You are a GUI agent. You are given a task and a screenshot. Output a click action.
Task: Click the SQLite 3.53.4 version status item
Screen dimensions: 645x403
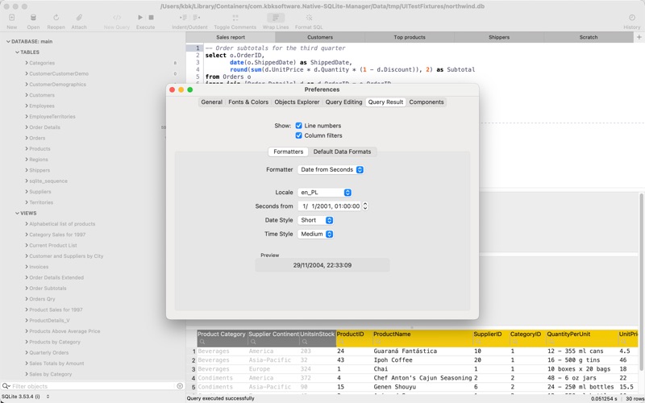click(25, 397)
